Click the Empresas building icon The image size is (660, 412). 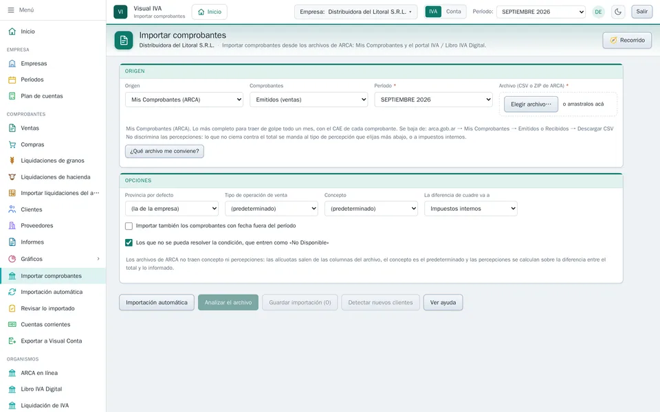(12, 63)
